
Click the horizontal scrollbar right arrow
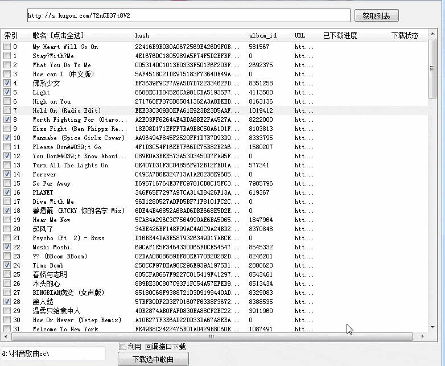[422, 337]
